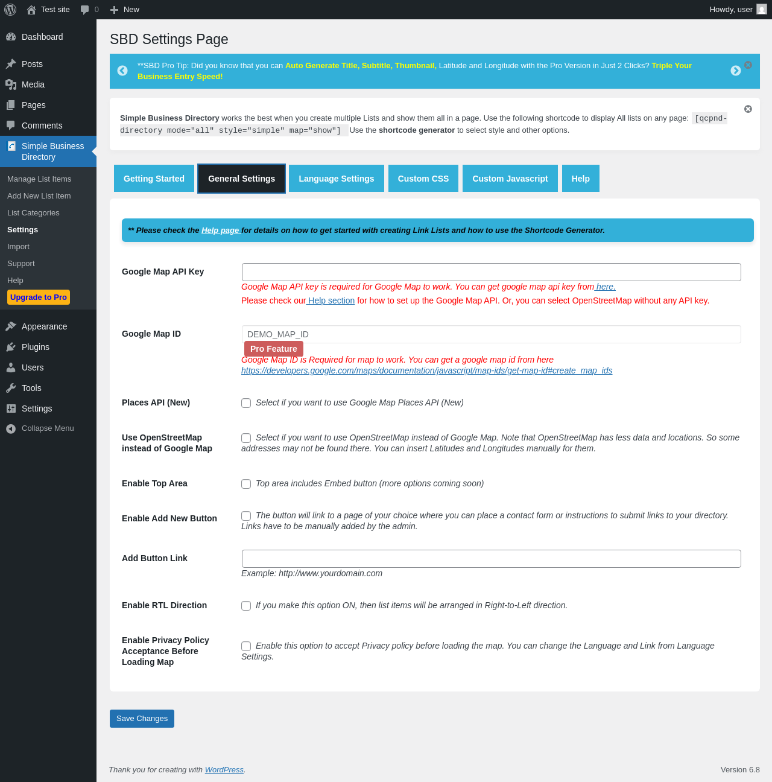Viewport: 772px width, 782px height.
Task: Dismiss the Simple Business Directory shortcode notice
Action: [x=748, y=109]
